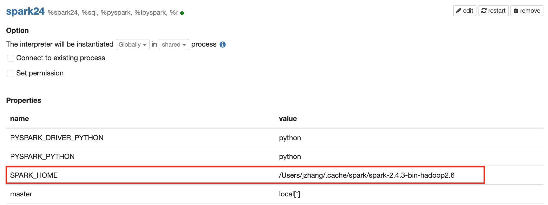
Task: Select the PYSPARK_PYTHON property name
Action: [42, 157]
